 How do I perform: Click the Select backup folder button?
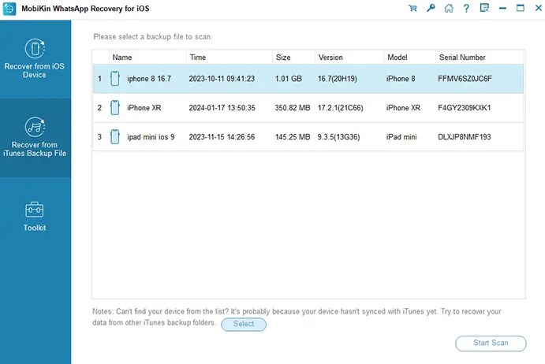coord(244,324)
